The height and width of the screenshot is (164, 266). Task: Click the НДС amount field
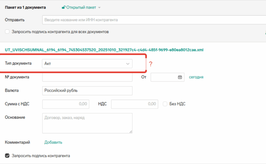134,104
